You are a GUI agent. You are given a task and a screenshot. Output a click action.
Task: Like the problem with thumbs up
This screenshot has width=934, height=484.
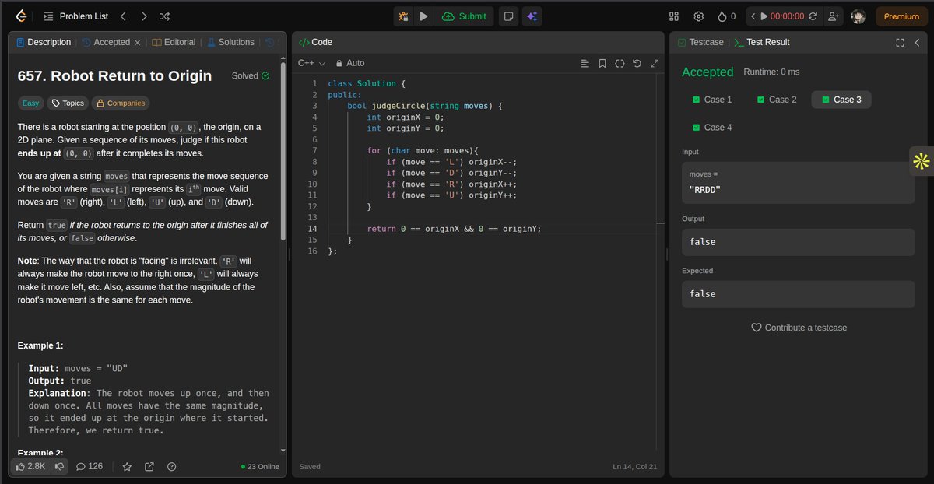pos(30,466)
